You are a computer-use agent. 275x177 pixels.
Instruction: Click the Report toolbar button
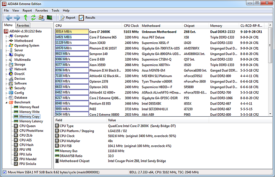click(67, 18)
